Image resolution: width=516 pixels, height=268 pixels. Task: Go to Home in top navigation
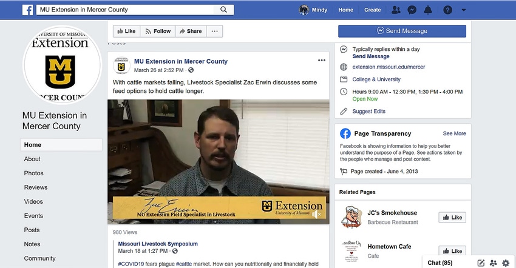tap(345, 10)
